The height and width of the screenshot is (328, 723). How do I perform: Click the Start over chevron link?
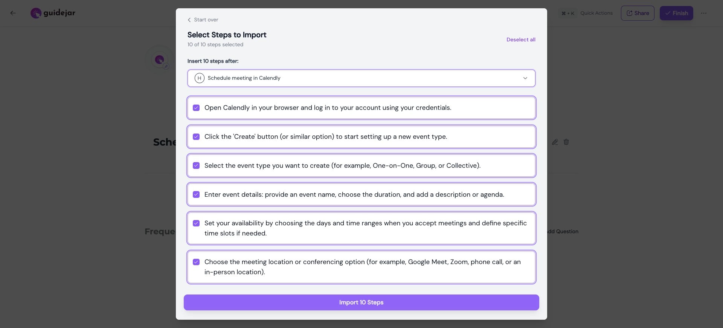coord(203,20)
